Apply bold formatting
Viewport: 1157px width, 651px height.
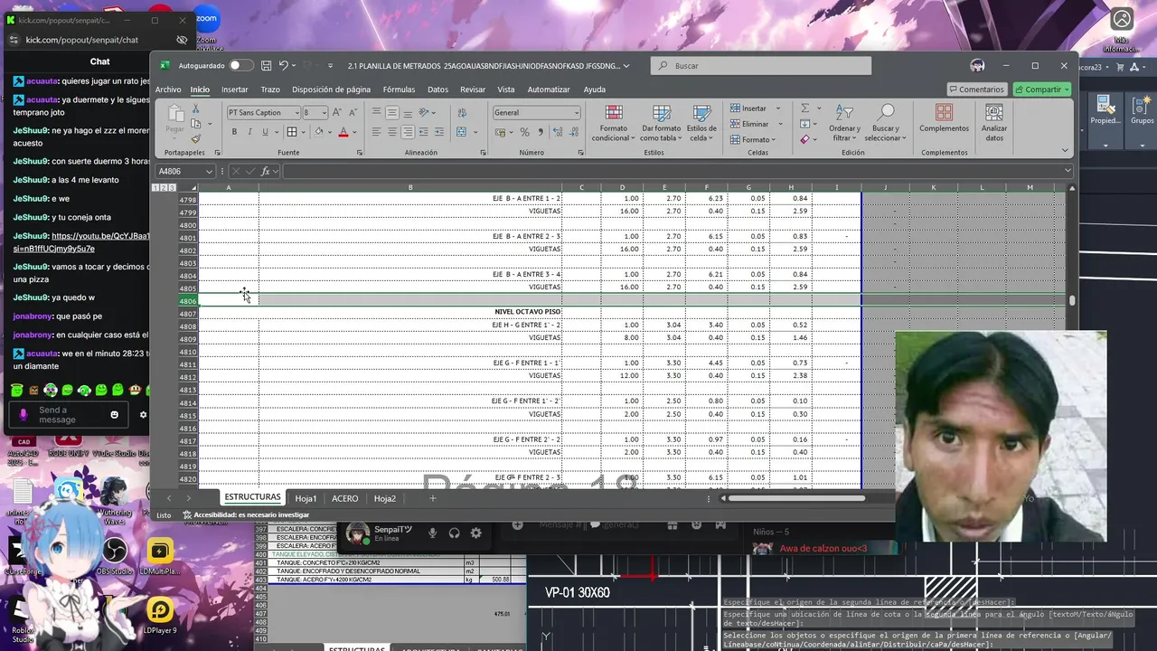(234, 132)
